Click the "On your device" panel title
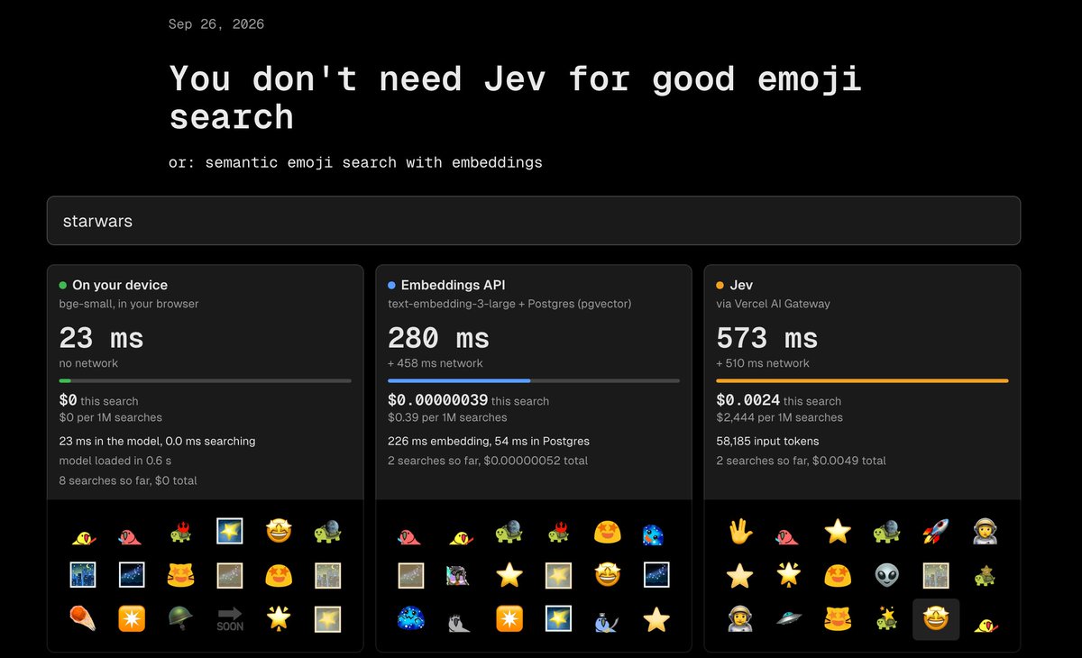Screen dimensions: 1082x658 click(120, 285)
